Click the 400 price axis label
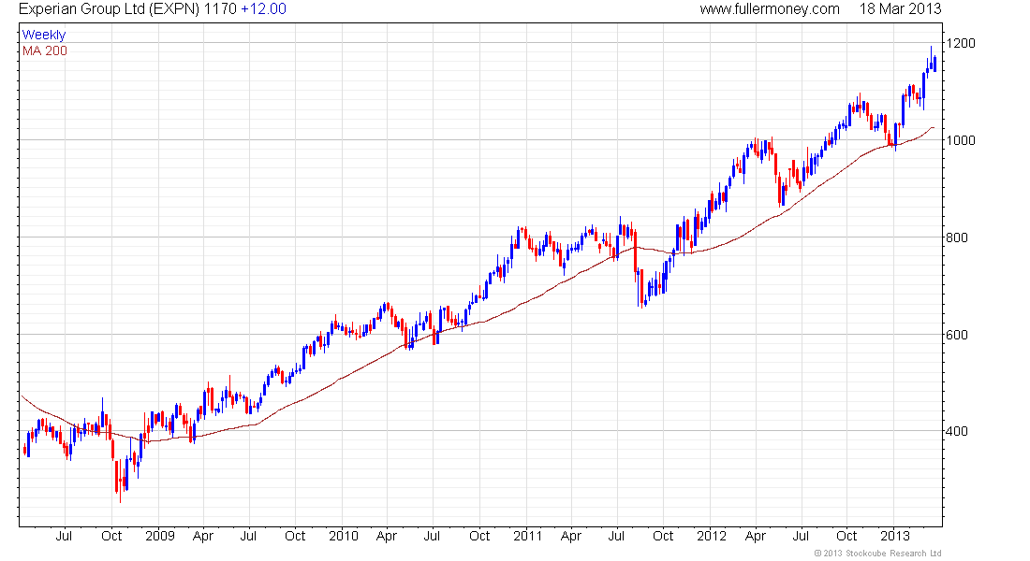Screen dimensions: 1030x561 click(x=956, y=431)
